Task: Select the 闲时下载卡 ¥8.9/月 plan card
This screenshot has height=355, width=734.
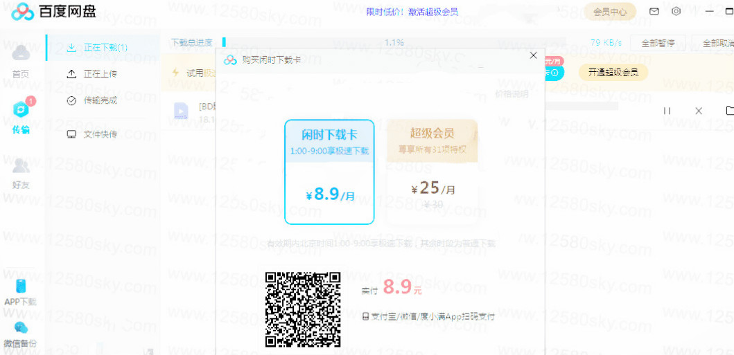Action: (329, 172)
